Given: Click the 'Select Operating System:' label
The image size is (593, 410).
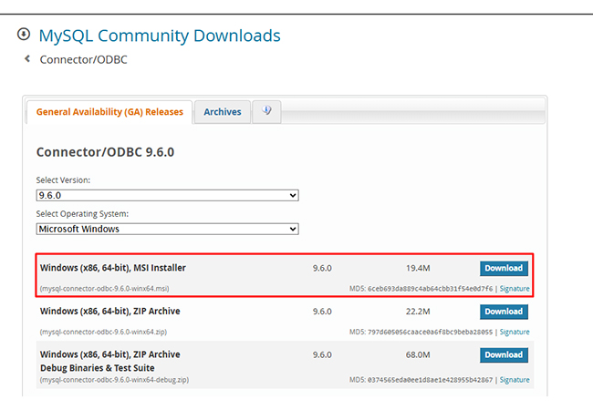Looking at the screenshot, I should click(x=82, y=214).
